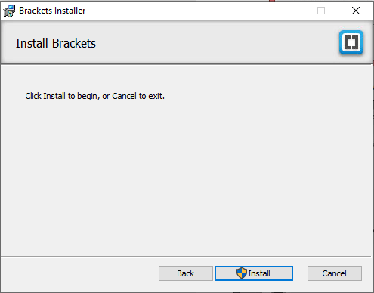
Task: Click the "Back" label left of Install
Action: coord(186,273)
